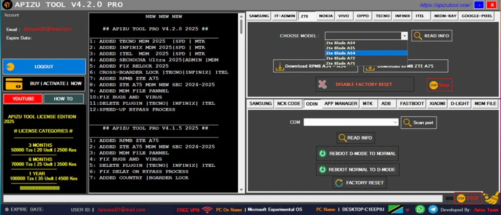Select Zte Blade A72 from list
Screen dimensions: 501x215
pyautogui.click(x=366, y=58)
